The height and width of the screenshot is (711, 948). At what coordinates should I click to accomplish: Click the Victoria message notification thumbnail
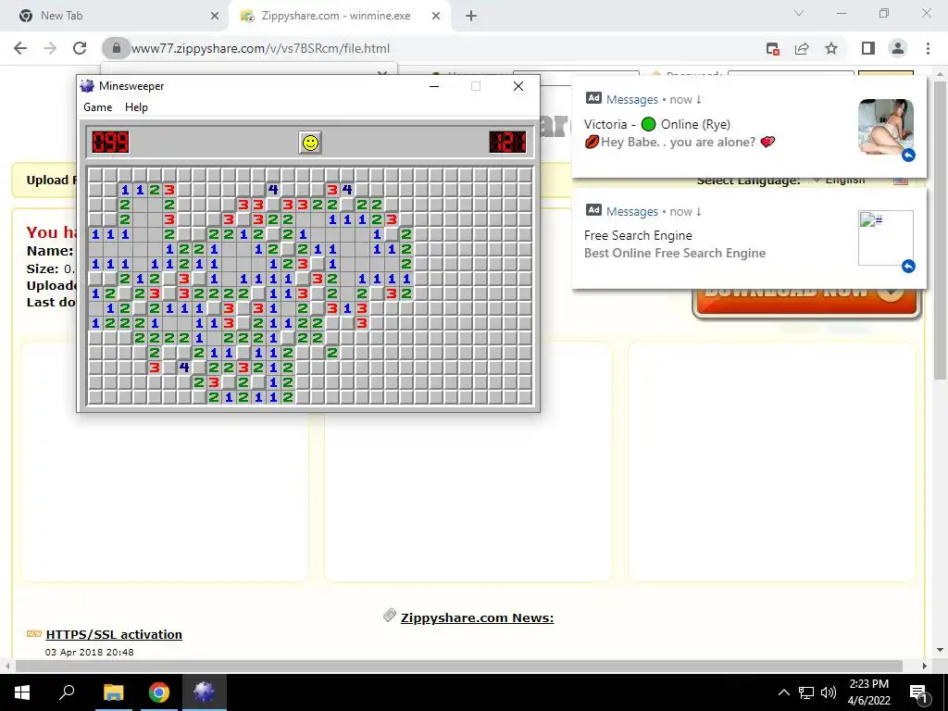point(886,126)
